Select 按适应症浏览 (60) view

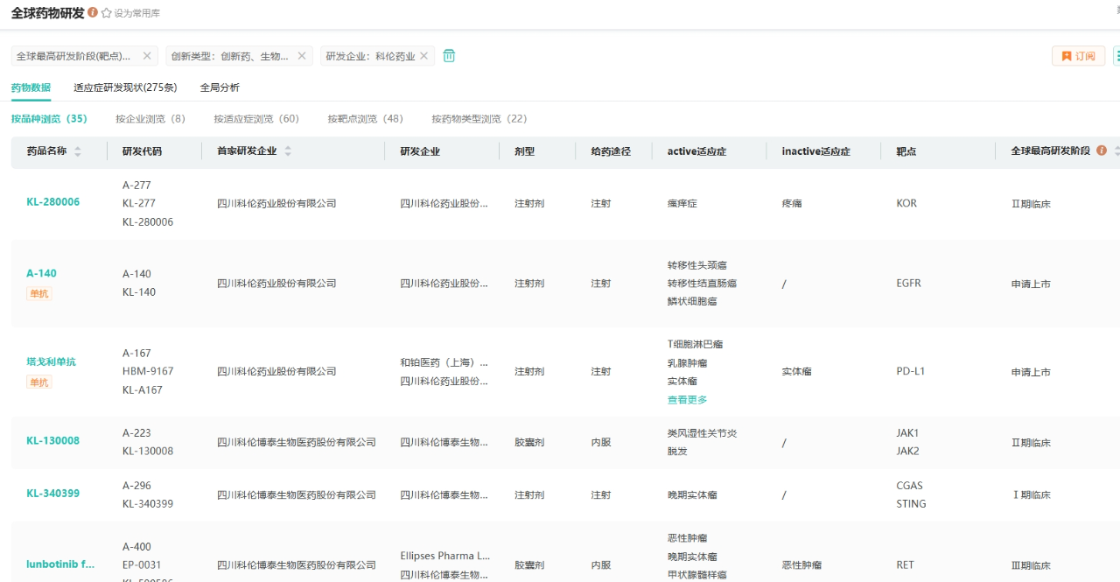[256, 119]
